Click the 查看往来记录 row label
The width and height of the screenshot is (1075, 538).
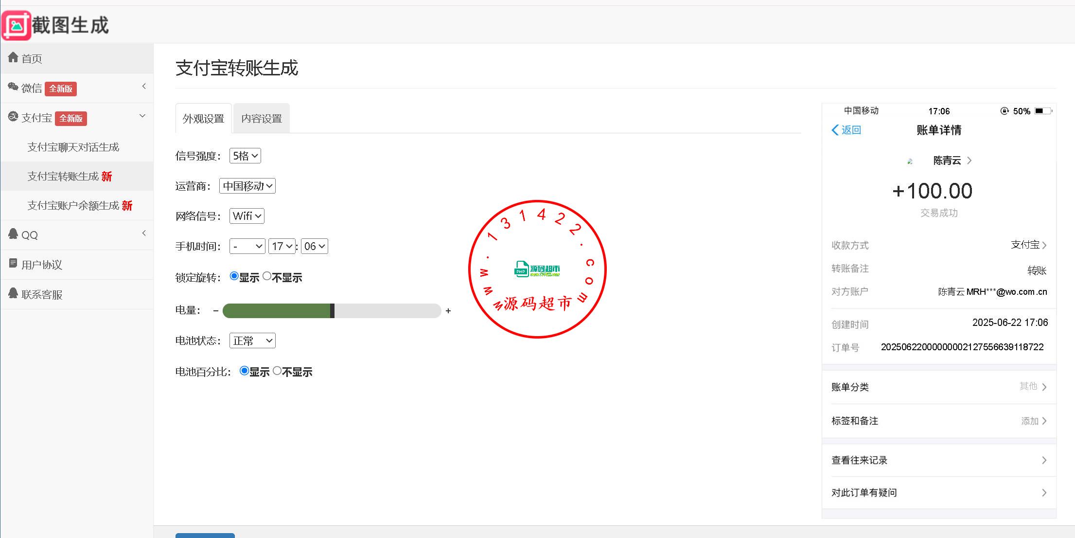(860, 460)
